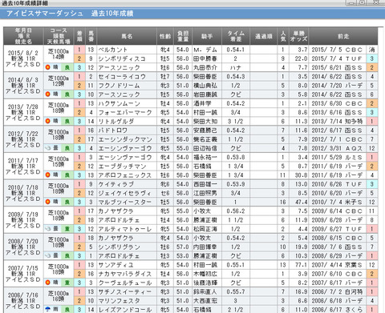Select horse name シンボリディスコ
This screenshot has height=313, width=385.
click(x=122, y=58)
